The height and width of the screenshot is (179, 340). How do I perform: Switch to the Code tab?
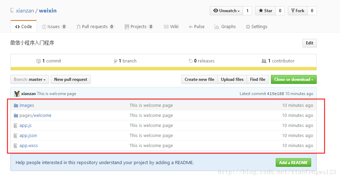click(x=23, y=26)
